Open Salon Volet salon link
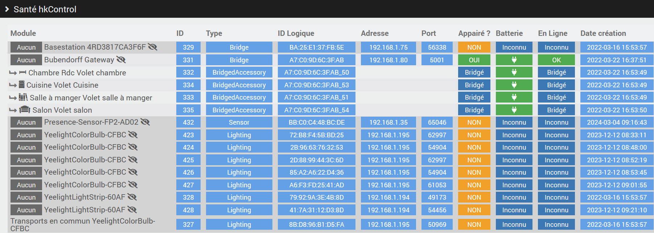 click(62, 110)
